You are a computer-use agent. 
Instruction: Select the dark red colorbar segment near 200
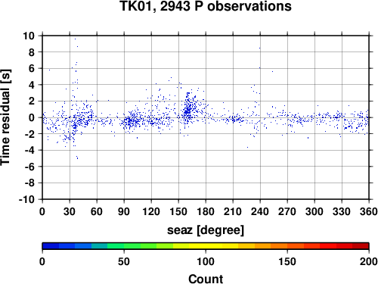click(361, 246)
